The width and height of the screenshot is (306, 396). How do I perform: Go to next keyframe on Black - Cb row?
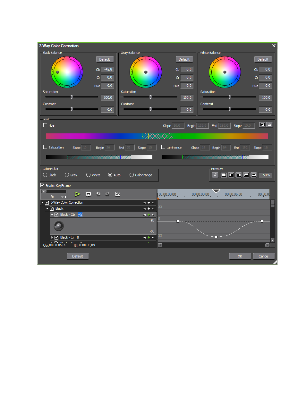click(x=153, y=215)
